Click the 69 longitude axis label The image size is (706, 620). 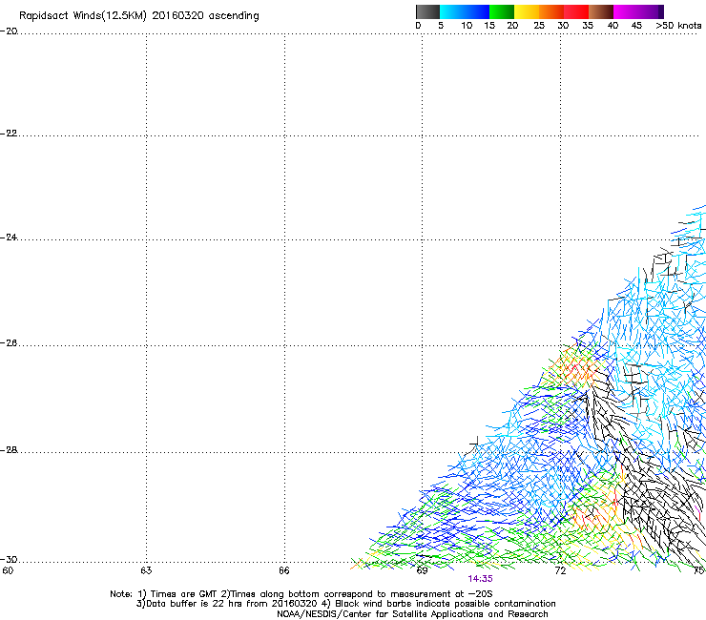click(422, 571)
